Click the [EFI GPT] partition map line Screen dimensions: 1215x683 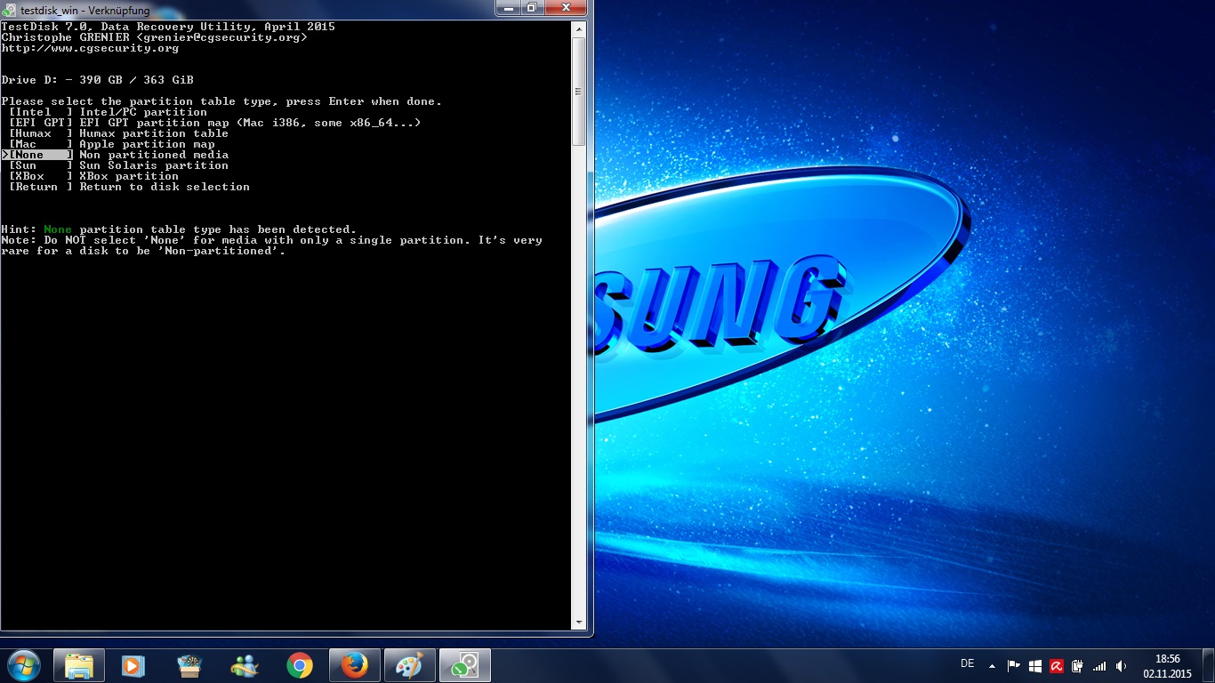214,123
